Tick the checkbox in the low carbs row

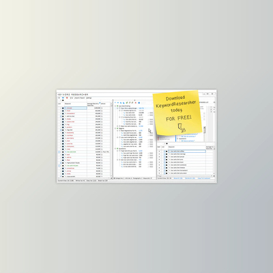61,177
